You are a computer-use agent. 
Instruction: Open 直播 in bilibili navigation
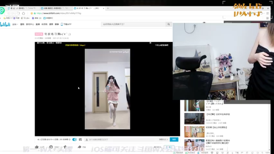pos(38,24)
